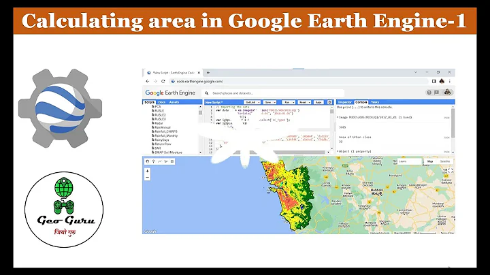This screenshot has width=490, height=275.
Task: Switch to the Tasks tab
Action: [x=375, y=102]
